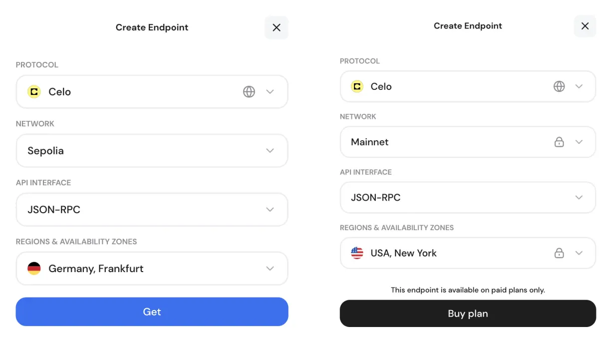Click the Germany flag icon

click(x=33, y=269)
